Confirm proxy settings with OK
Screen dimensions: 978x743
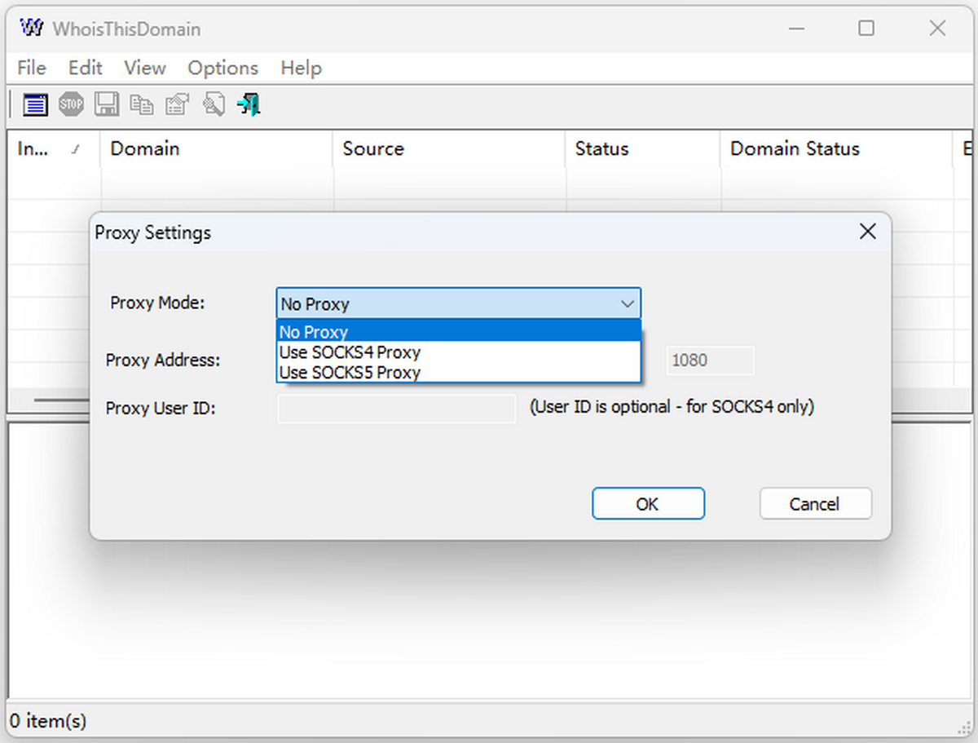click(648, 504)
